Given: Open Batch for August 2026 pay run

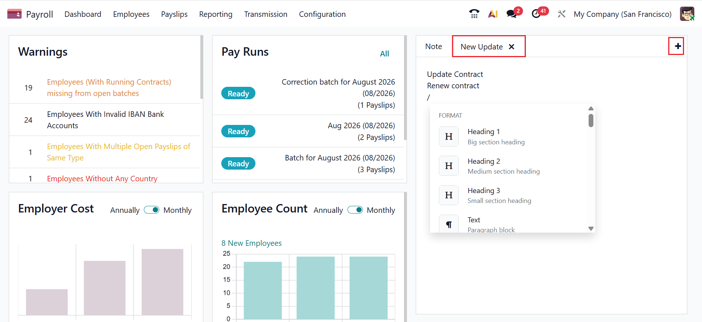Looking at the screenshot, I should click(340, 164).
